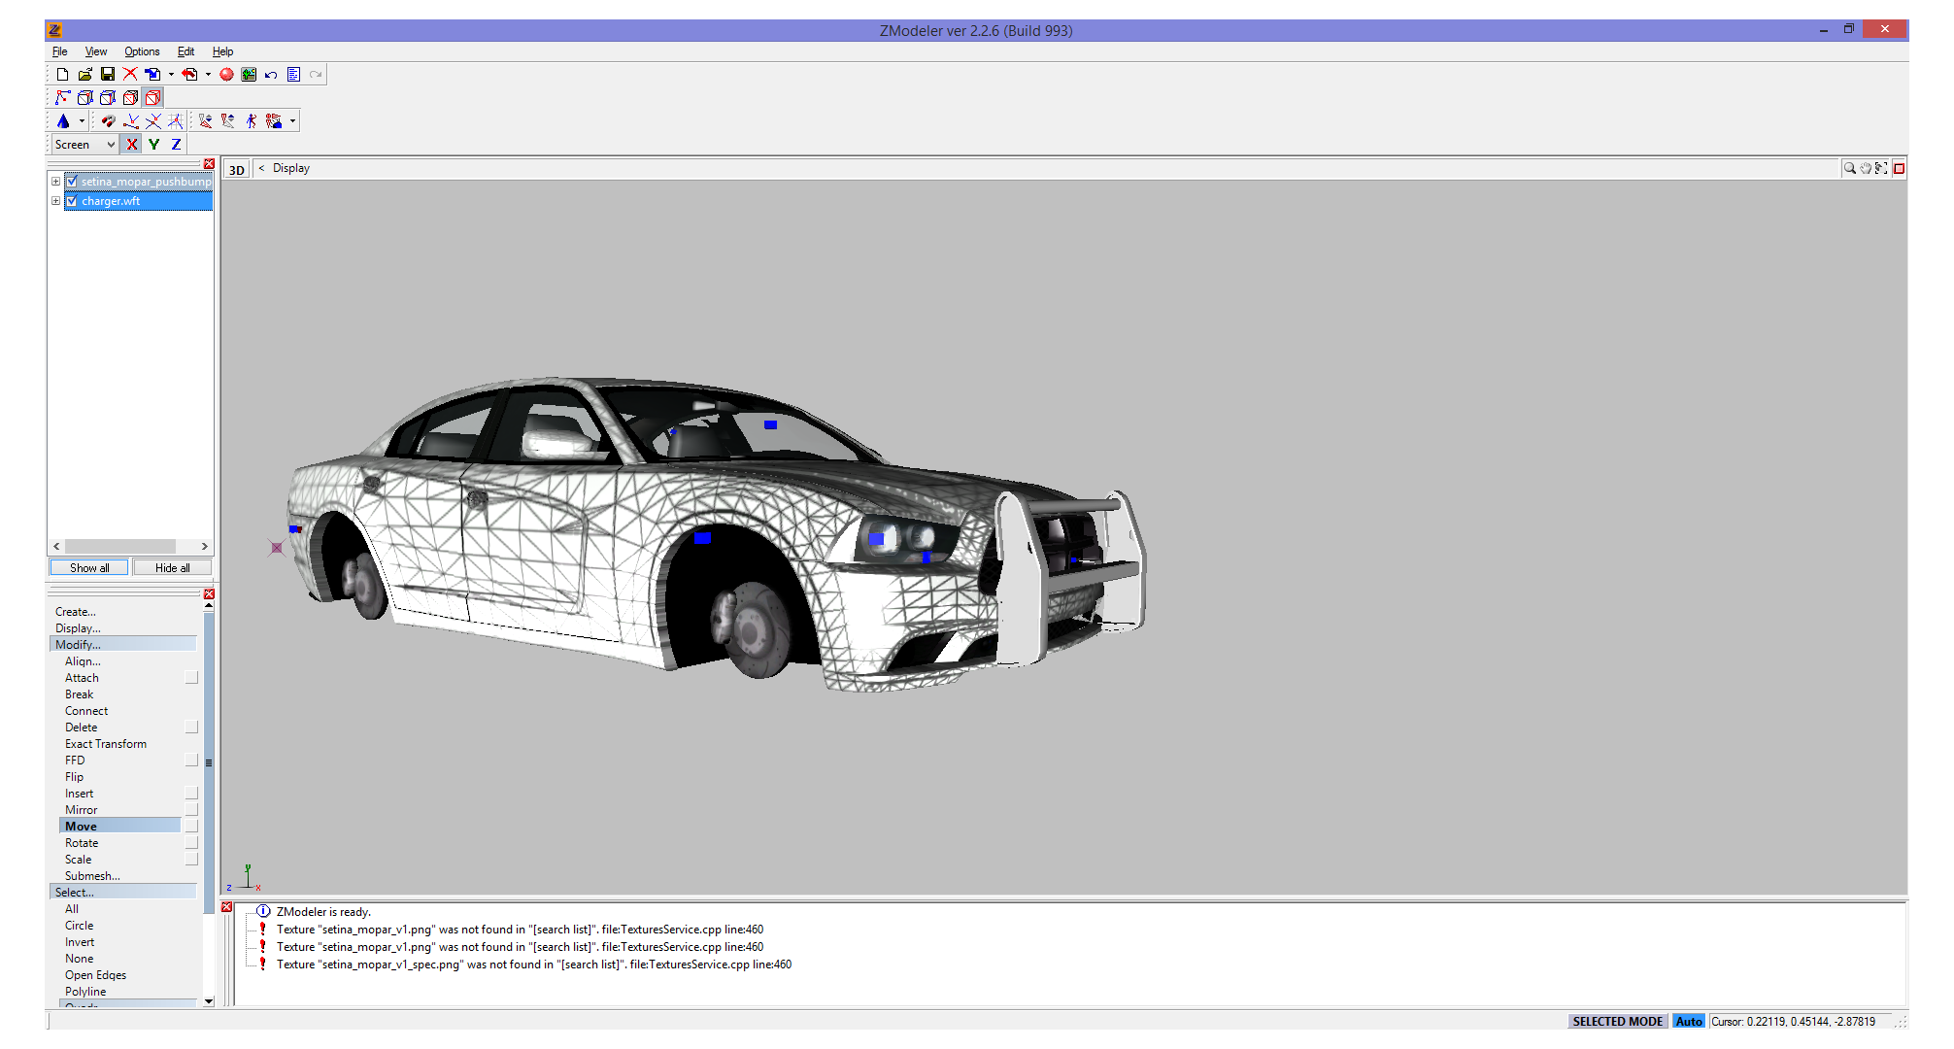
Task: Uncheck setina_mopar_pushbumper visibility checkbox
Action: point(71,182)
